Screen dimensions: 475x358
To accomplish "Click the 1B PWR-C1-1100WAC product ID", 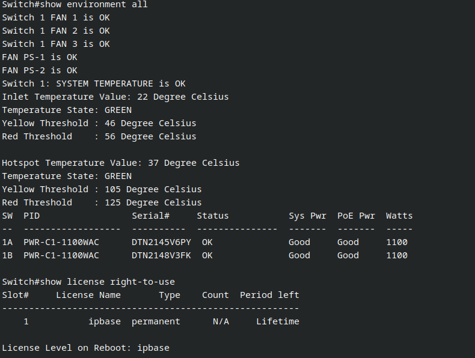I will pyautogui.click(x=61, y=255).
